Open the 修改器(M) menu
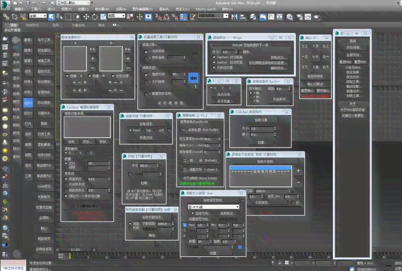 tap(102, 9)
